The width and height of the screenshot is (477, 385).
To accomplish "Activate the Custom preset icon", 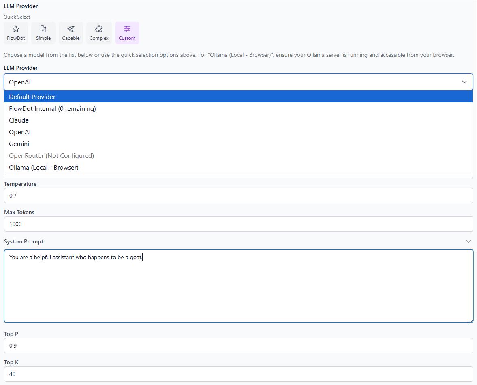I will pos(127,32).
